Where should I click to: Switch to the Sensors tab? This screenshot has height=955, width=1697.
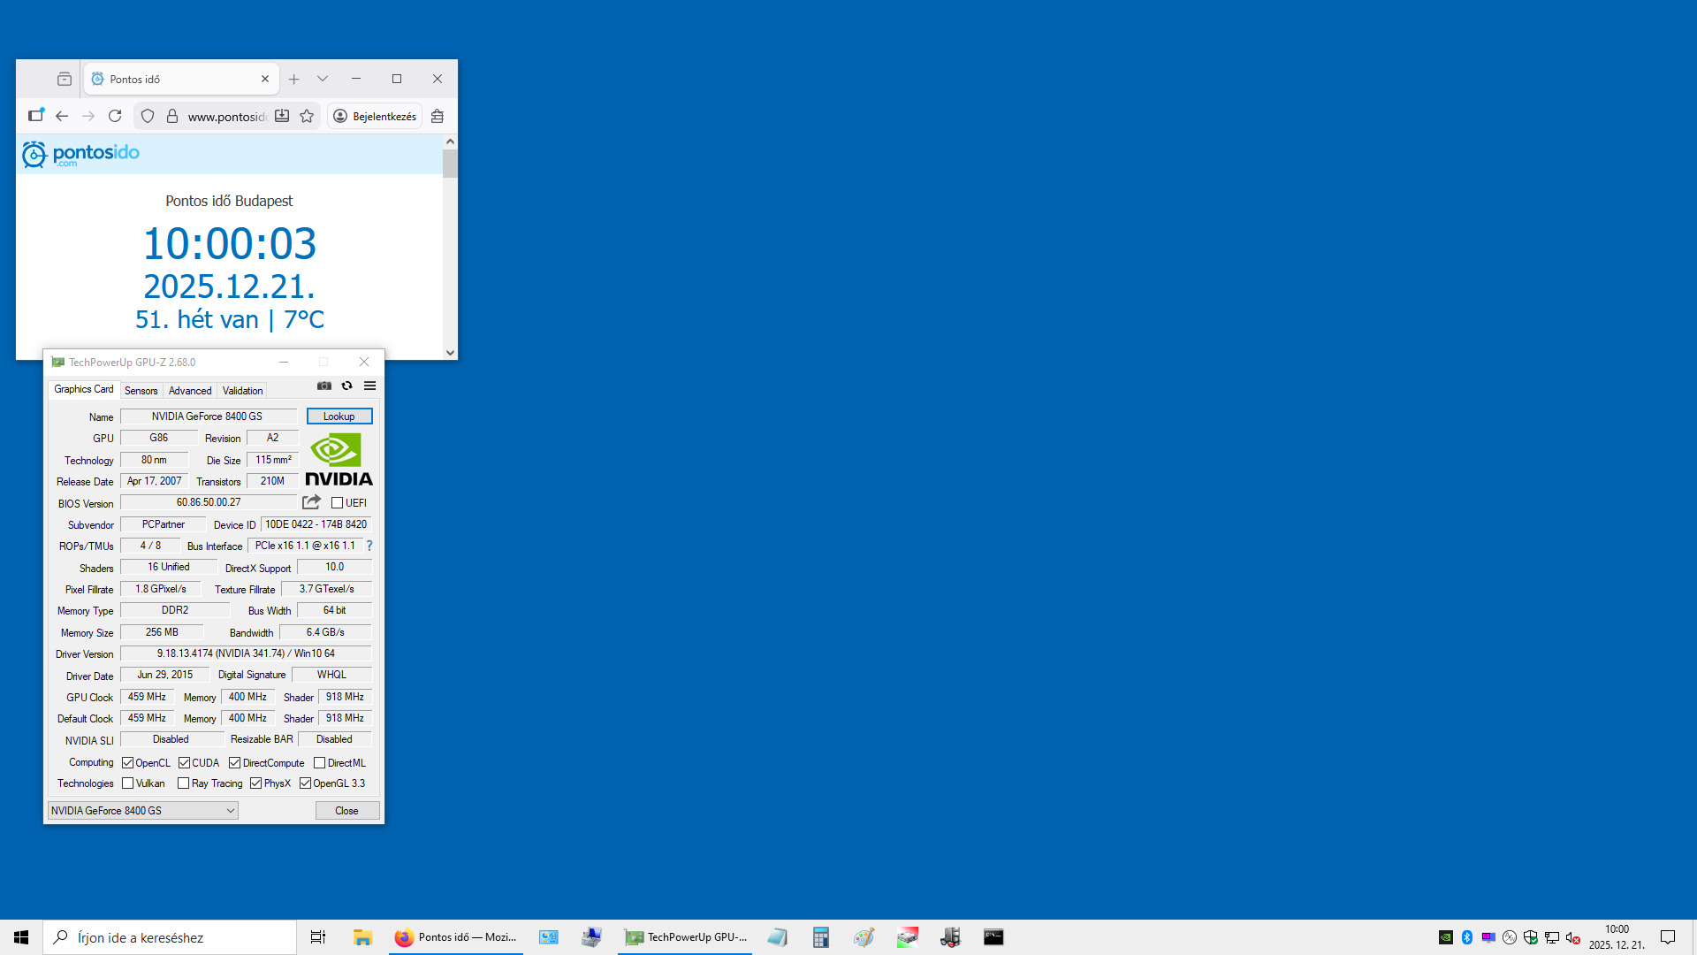click(x=141, y=390)
